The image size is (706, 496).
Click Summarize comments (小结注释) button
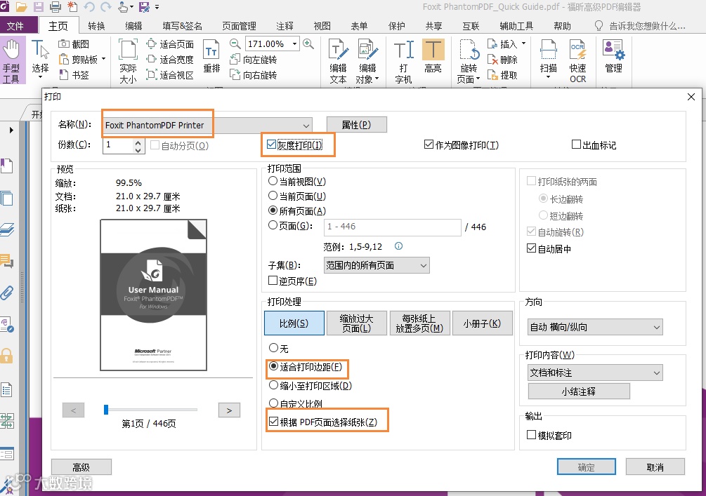[579, 391]
